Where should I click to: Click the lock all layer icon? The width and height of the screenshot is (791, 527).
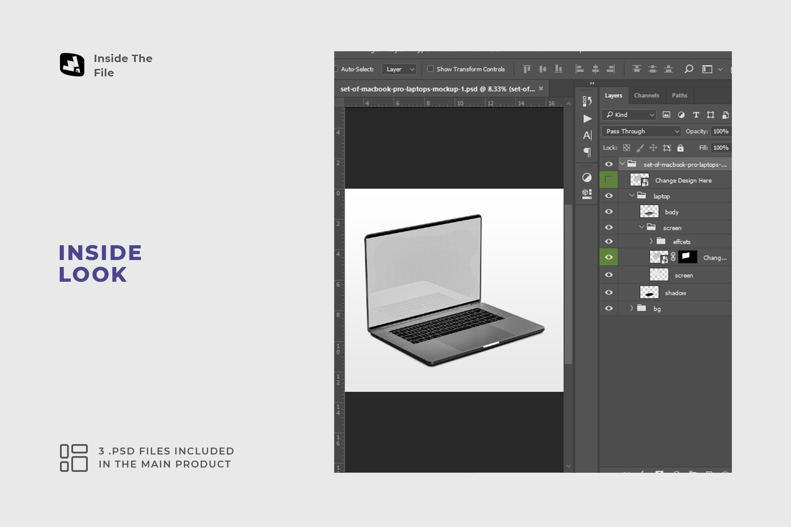680,148
